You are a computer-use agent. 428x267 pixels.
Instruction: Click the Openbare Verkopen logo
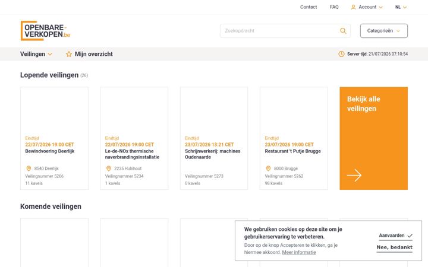point(45,31)
